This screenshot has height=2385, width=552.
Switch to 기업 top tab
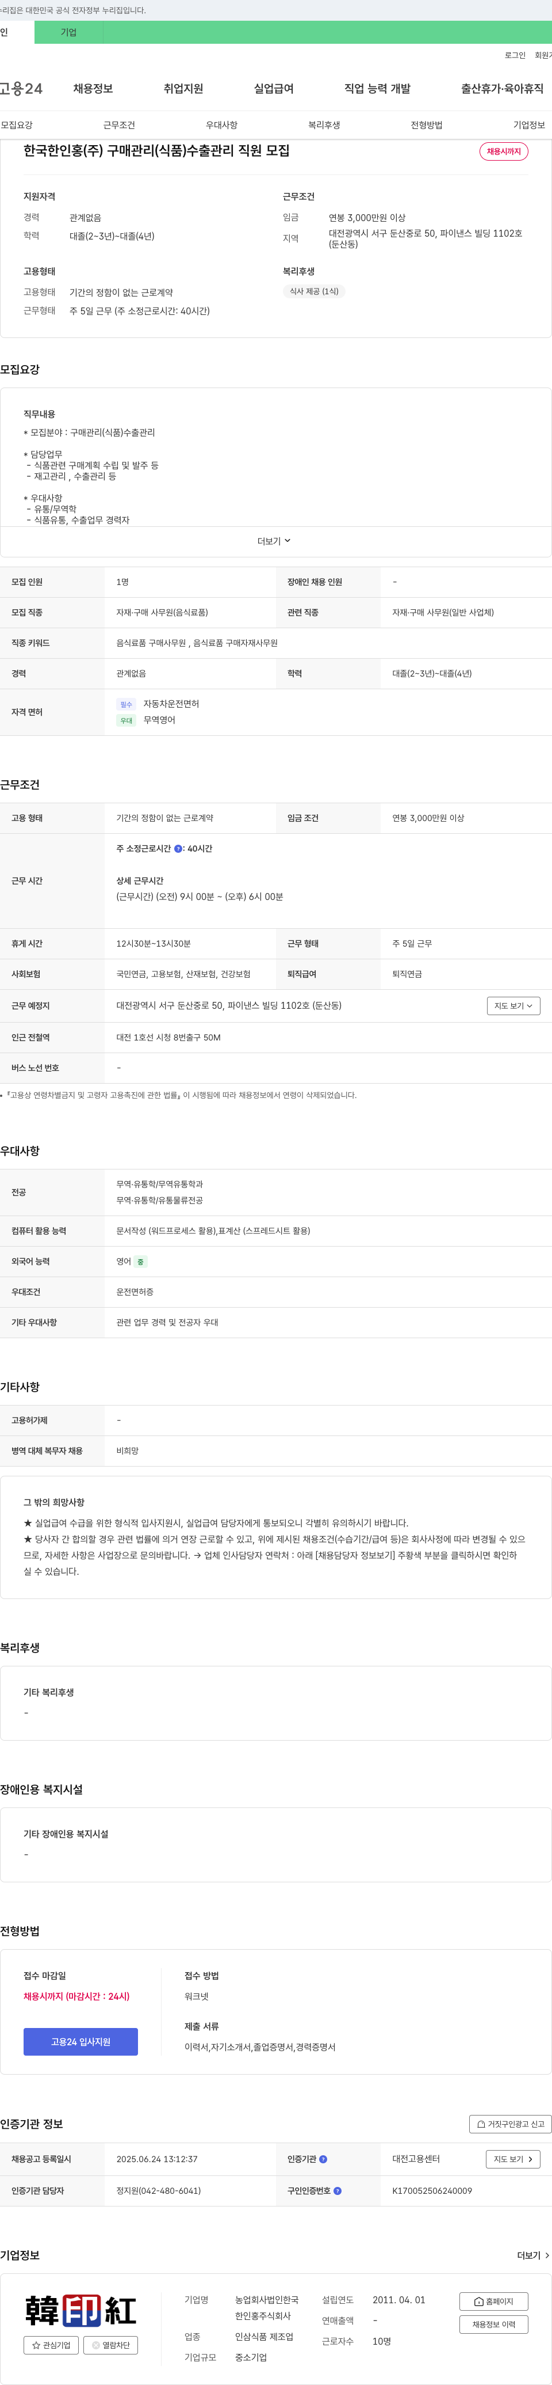pos(68,32)
